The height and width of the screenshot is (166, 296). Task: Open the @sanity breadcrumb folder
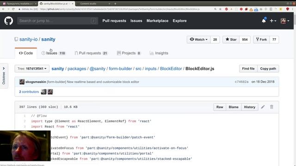[x=98, y=69]
